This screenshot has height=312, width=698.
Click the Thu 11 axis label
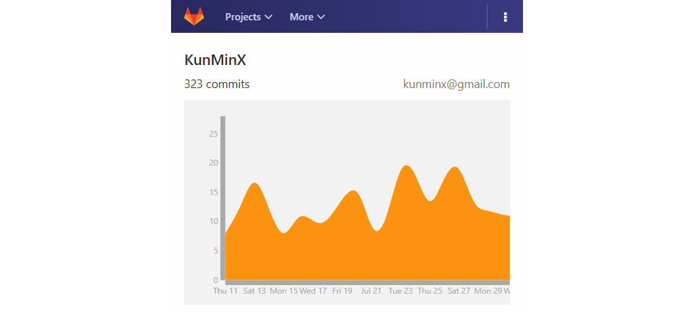(x=225, y=291)
